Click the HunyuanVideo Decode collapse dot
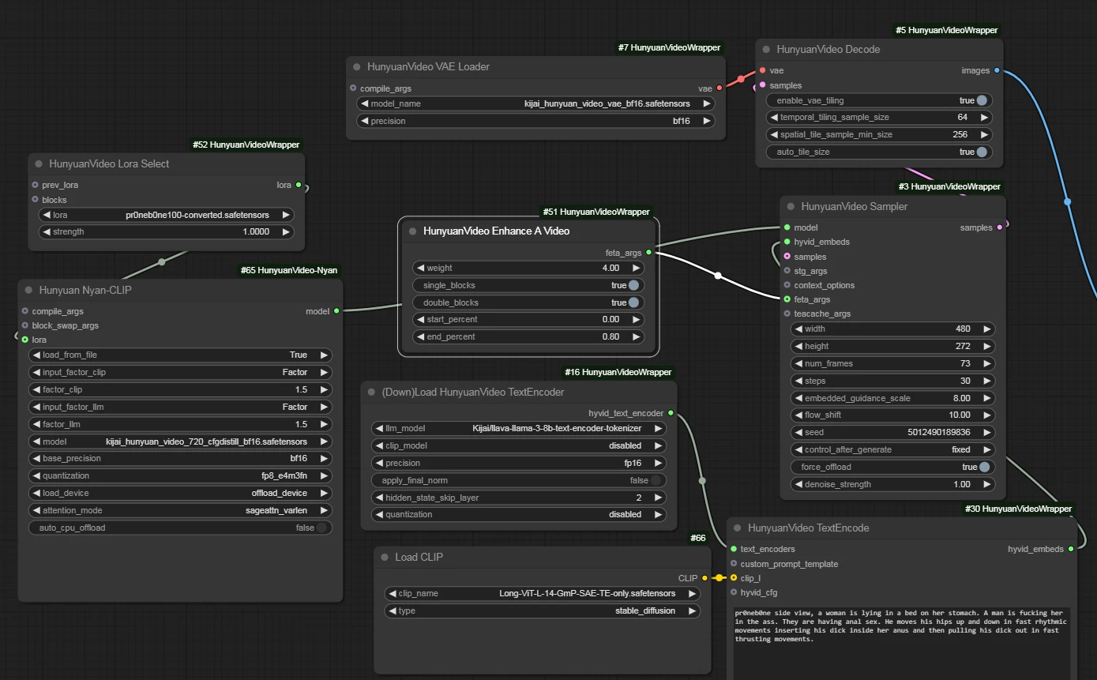 coord(767,49)
